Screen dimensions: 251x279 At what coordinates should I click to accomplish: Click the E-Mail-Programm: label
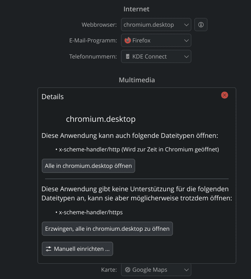tap(93, 41)
